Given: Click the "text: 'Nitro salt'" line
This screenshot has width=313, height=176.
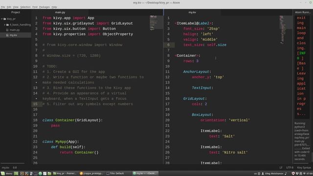Looking at the screenshot, I should click(x=228, y=153).
